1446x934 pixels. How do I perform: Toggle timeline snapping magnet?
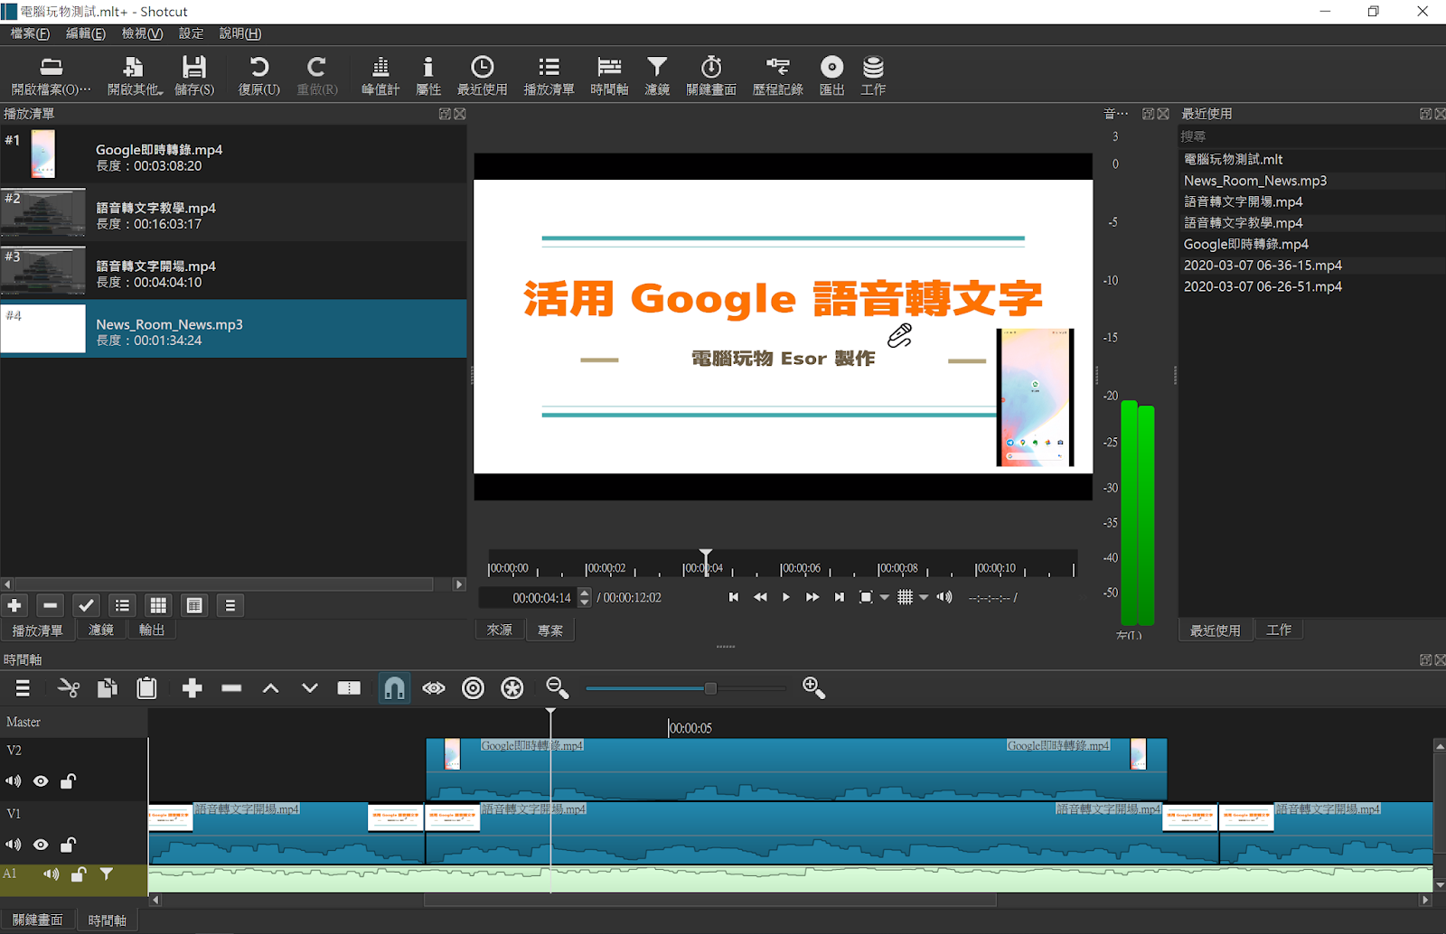(x=394, y=688)
